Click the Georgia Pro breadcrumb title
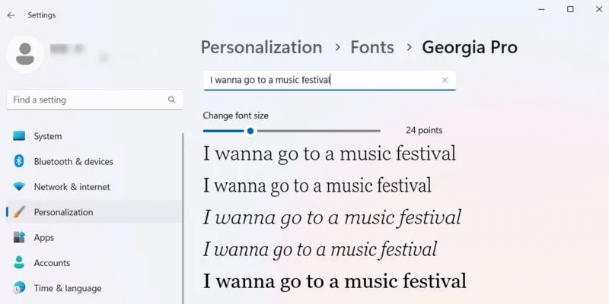The height and width of the screenshot is (304, 609). pos(470,47)
